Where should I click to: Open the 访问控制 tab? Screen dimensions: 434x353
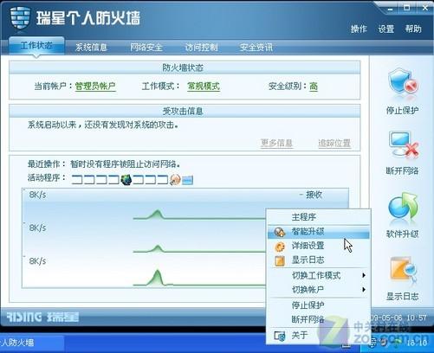pos(201,47)
